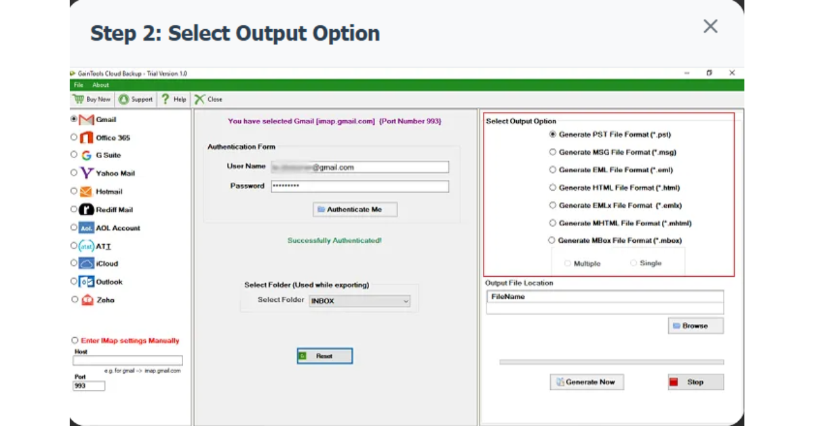This screenshot has height=426, width=814.
Task: Select the ATT radio button
Action: pyautogui.click(x=74, y=245)
